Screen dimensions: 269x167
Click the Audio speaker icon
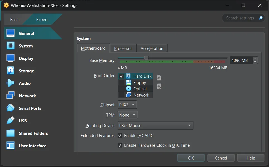(x=11, y=83)
